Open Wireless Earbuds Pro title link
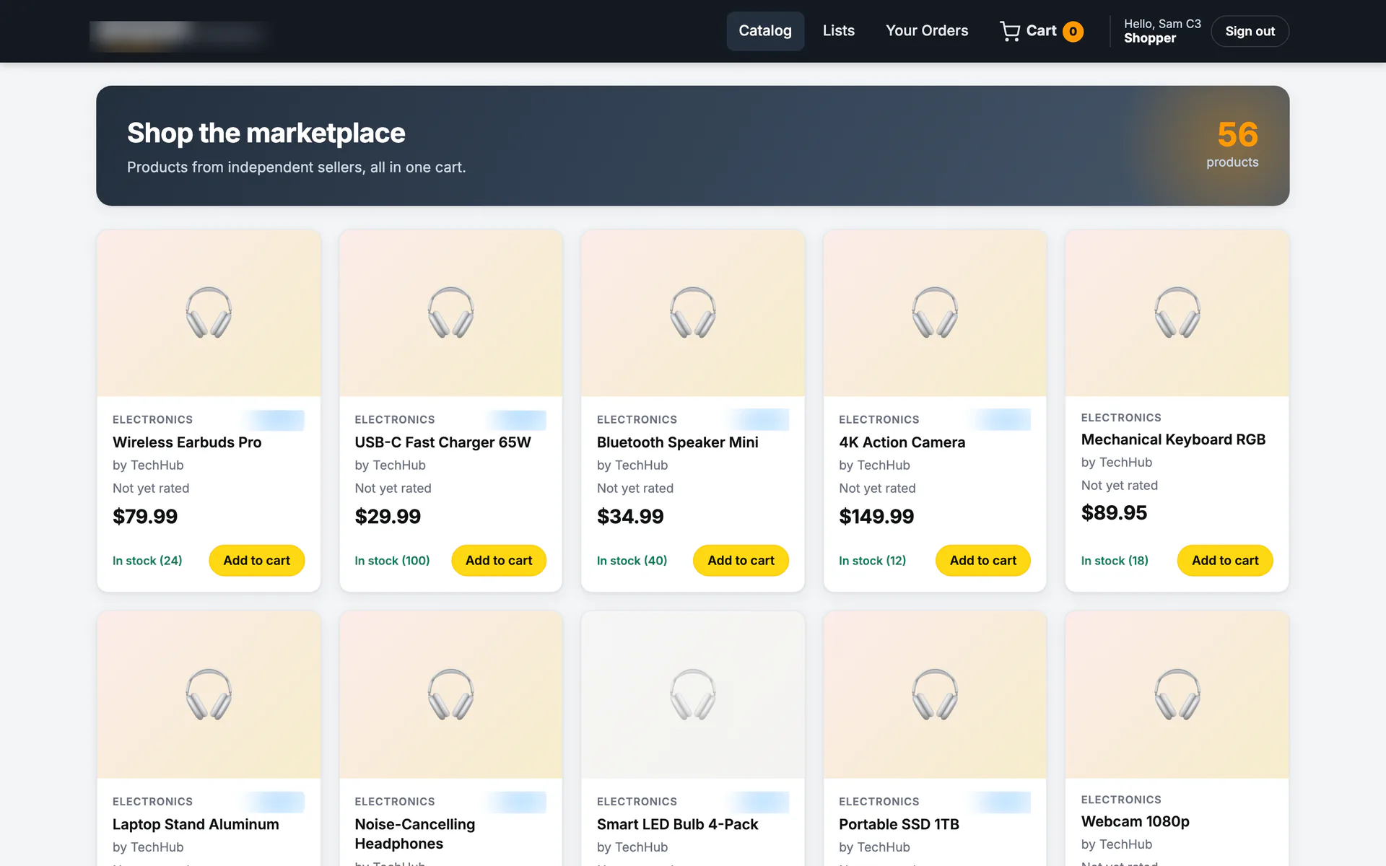 coord(187,442)
